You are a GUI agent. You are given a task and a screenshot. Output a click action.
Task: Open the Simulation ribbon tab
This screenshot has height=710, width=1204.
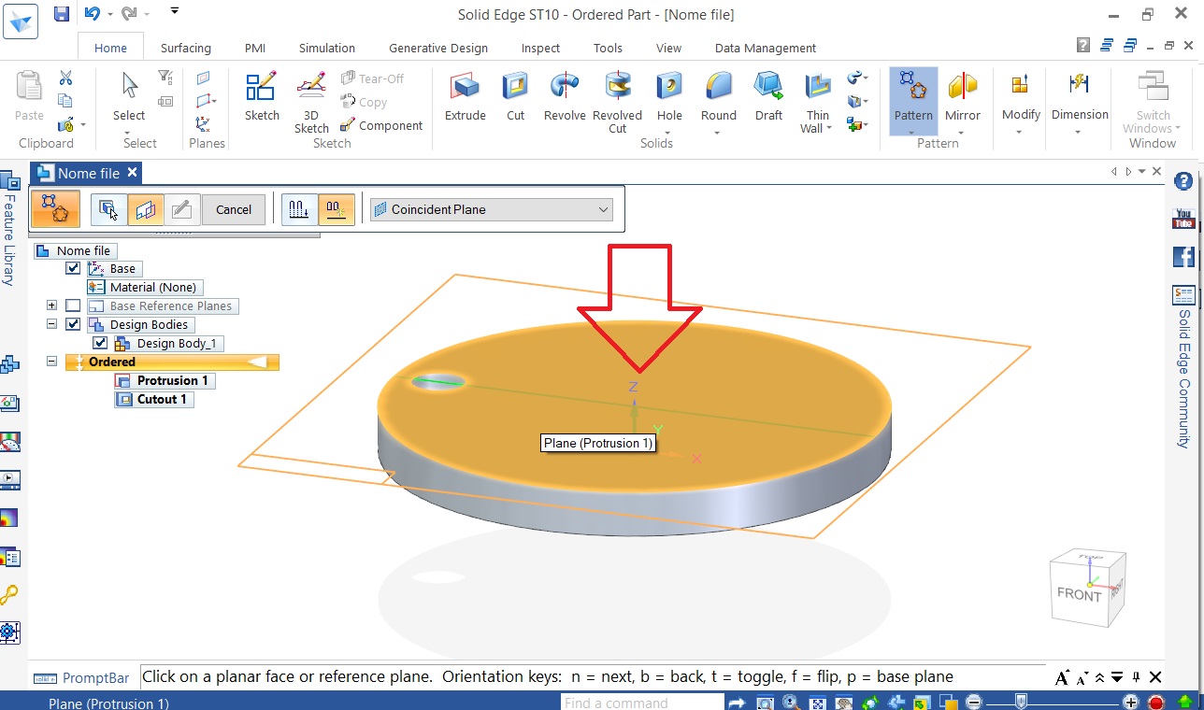[326, 49]
